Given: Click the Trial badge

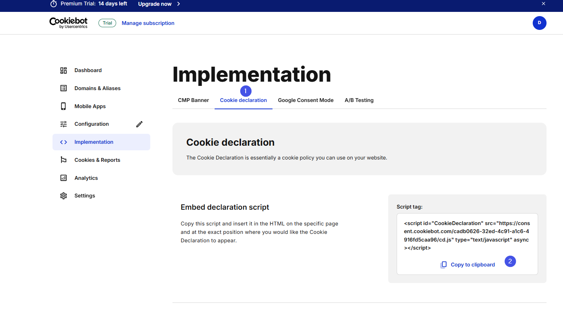Looking at the screenshot, I should pyautogui.click(x=107, y=23).
